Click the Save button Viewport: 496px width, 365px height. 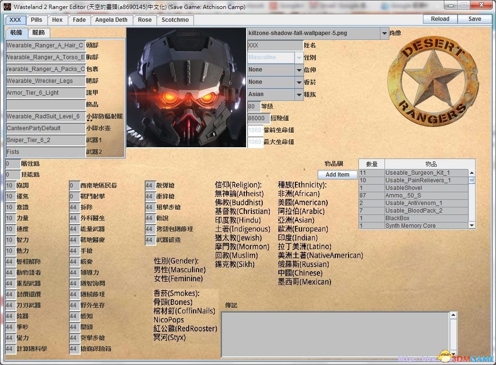click(475, 19)
